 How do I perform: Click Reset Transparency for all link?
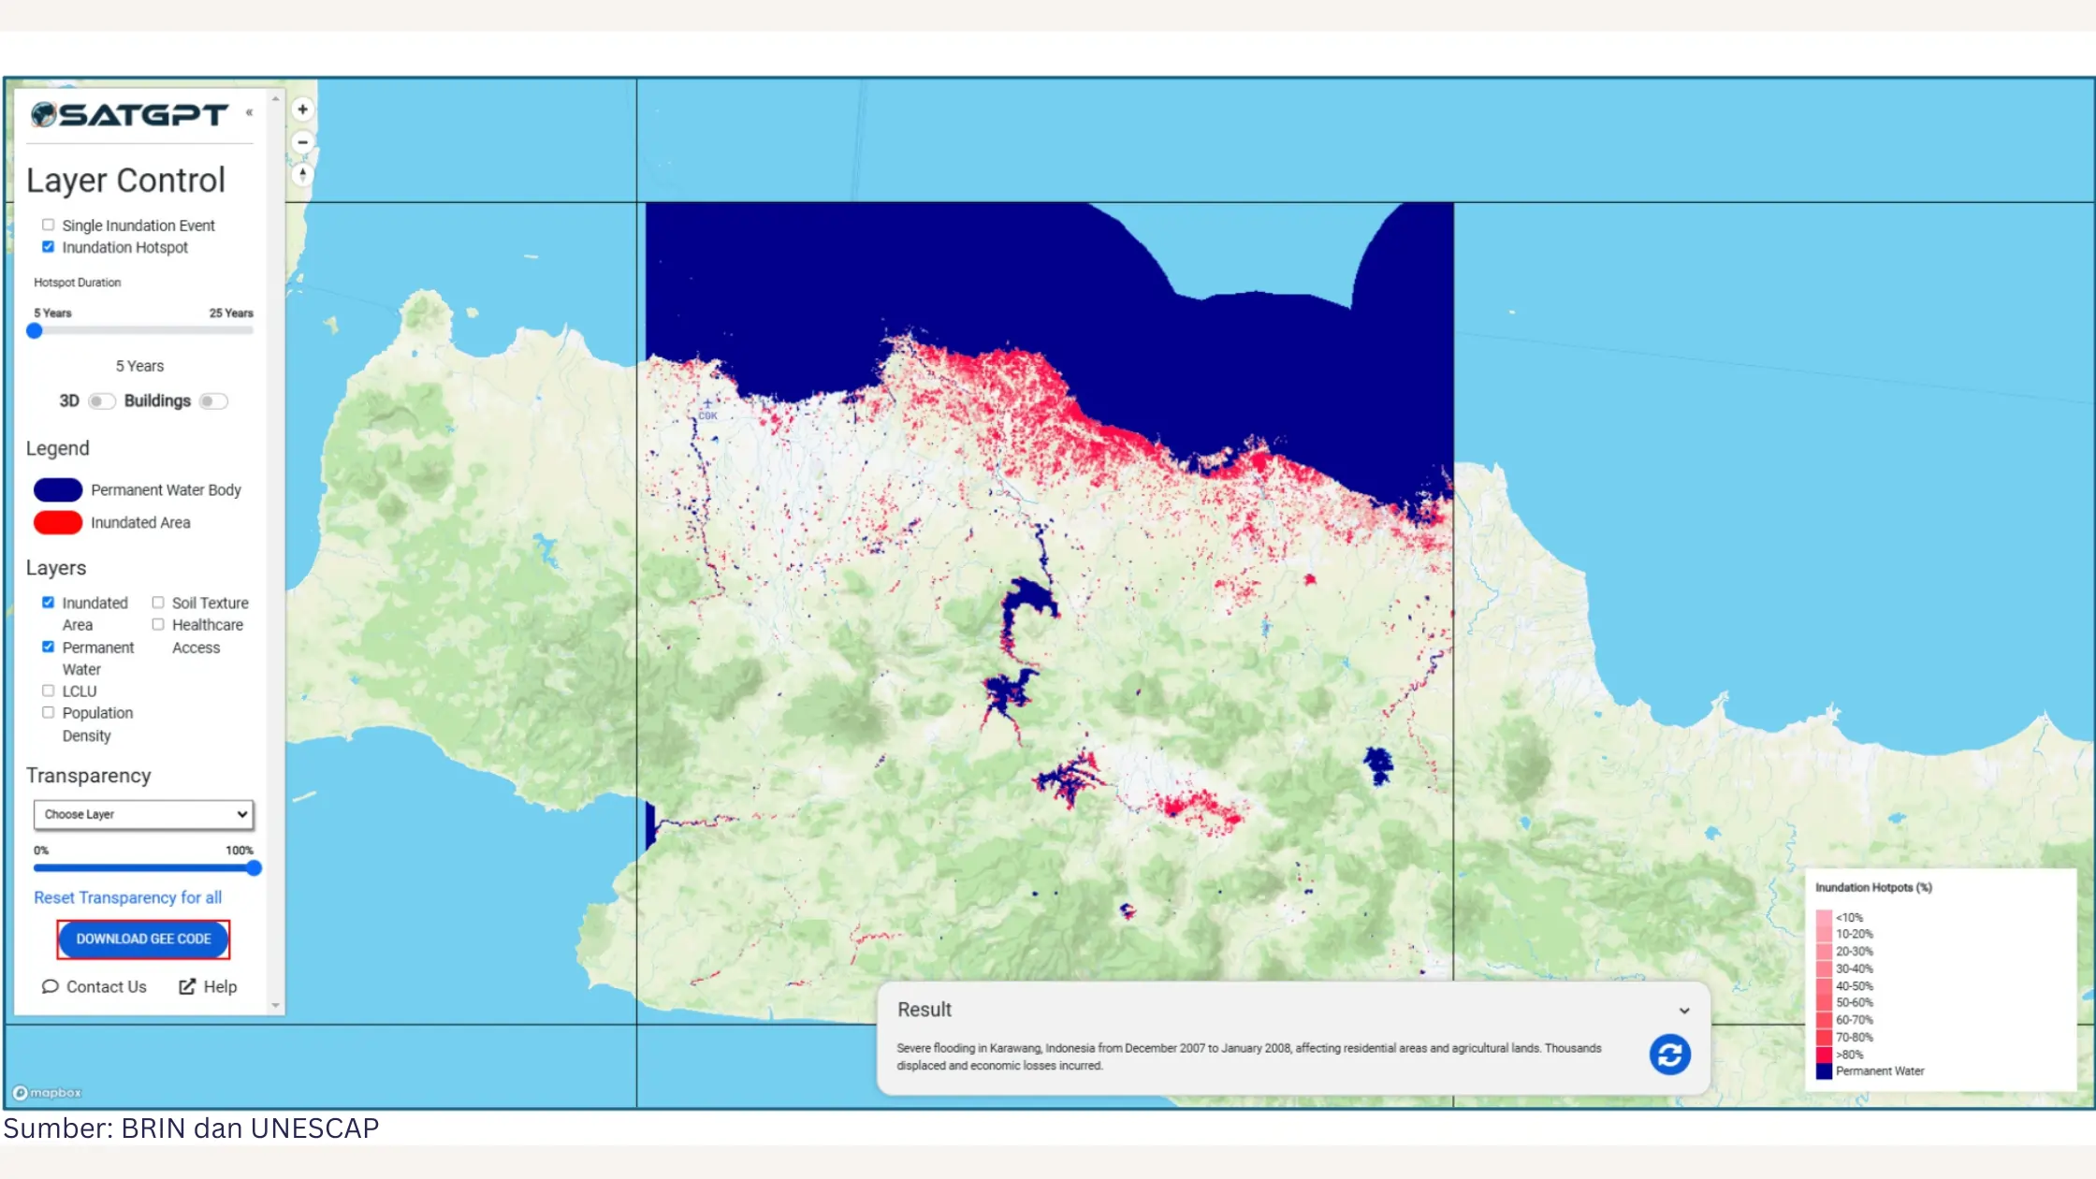coord(127,897)
